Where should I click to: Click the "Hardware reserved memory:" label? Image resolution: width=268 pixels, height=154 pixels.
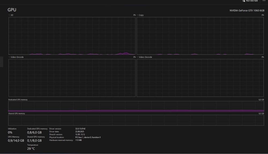[x=61, y=140]
